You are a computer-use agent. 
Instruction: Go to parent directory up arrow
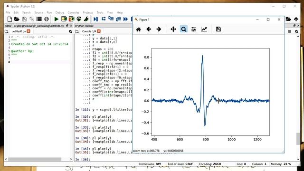(x=296, y=19)
